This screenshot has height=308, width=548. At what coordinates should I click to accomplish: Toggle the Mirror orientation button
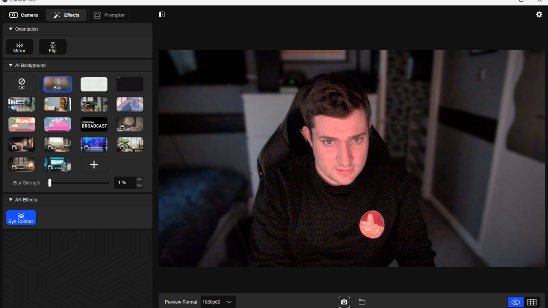click(x=19, y=47)
